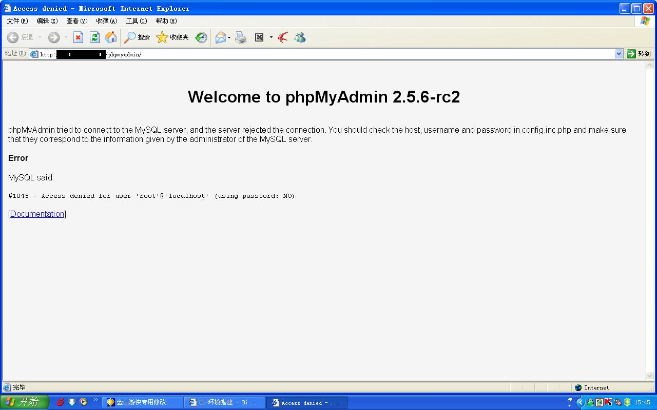Expand the Forward button history dropdown
This screenshot has width=657, height=410.
(66, 37)
